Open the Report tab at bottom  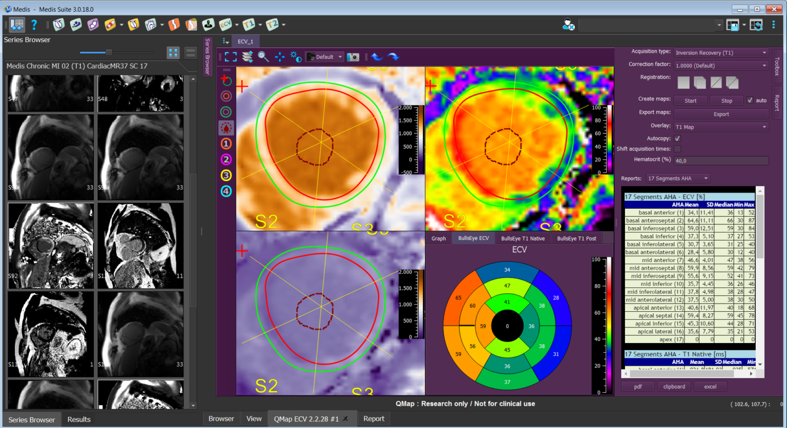click(374, 418)
